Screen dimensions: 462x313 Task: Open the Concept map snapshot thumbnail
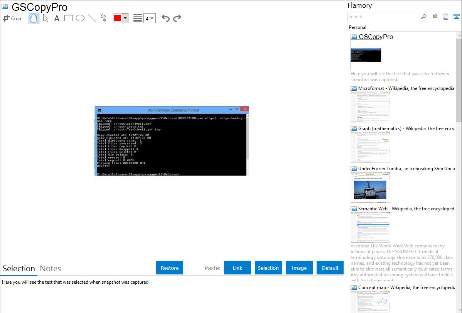point(370,302)
